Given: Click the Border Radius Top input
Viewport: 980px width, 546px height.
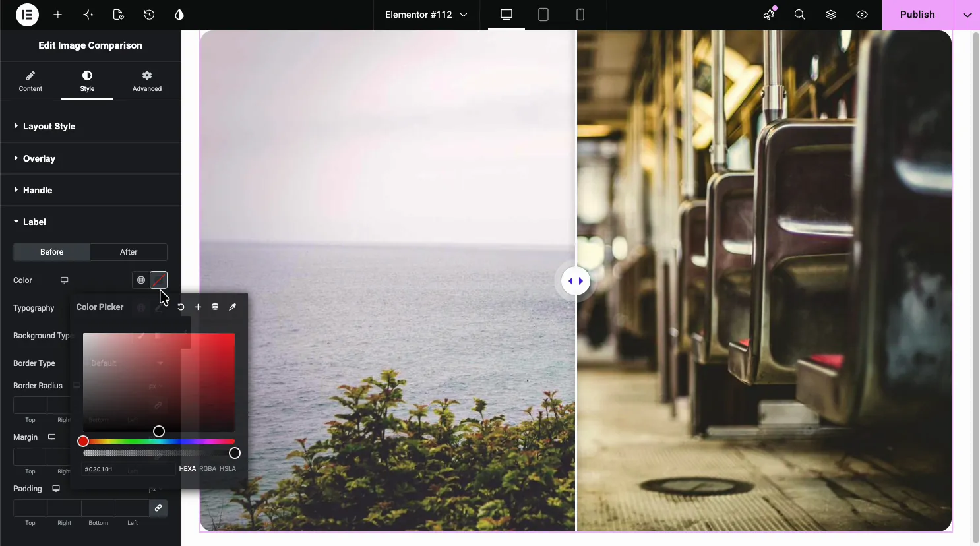Looking at the screenshot, I should coord(30,406).
